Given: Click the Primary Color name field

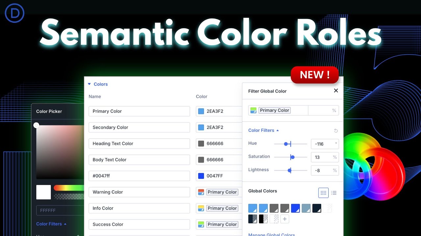Looking at the screenshot, I should pyautogui.click(x=139, y=111).
